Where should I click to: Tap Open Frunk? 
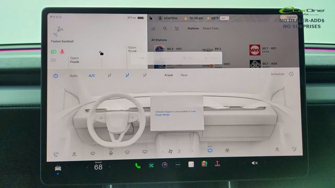click(x=74, y=60)
